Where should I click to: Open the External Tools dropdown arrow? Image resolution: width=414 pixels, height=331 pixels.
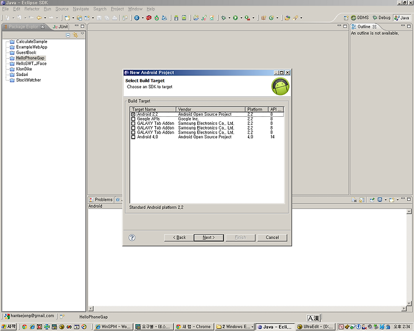pos(253,18)
